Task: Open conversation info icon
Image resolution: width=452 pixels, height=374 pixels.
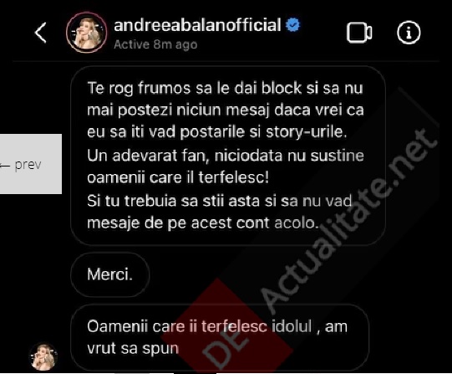Action: (409, 33)
